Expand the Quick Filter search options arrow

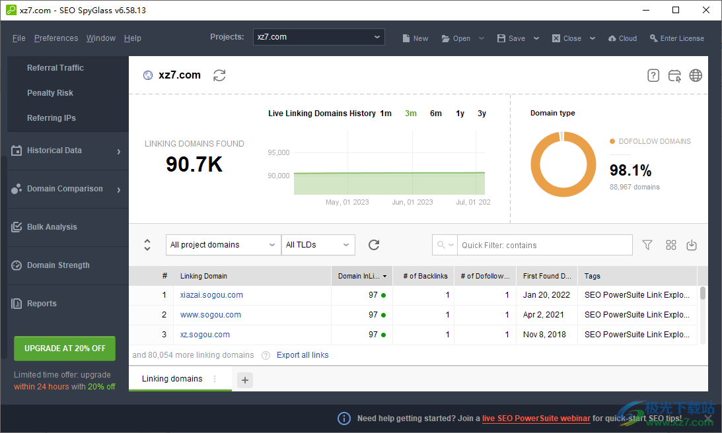[x=451, y=245]
